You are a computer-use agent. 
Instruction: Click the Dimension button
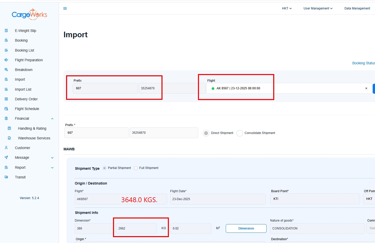[246, 228]
